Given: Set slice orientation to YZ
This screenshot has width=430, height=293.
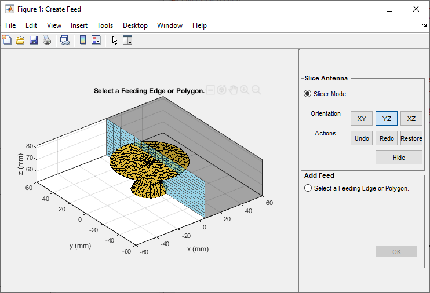Looking at the screenshot, I should [387, 118].
